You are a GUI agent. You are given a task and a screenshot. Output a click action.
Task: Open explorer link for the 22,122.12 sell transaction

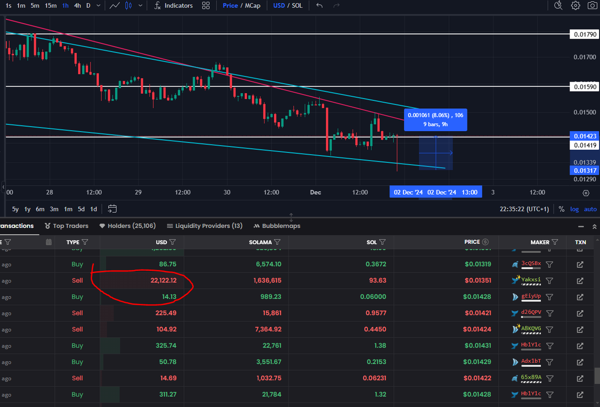580,281
